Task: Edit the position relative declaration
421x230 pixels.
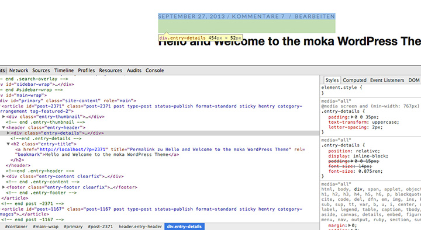Action: [x=354, y=151]
